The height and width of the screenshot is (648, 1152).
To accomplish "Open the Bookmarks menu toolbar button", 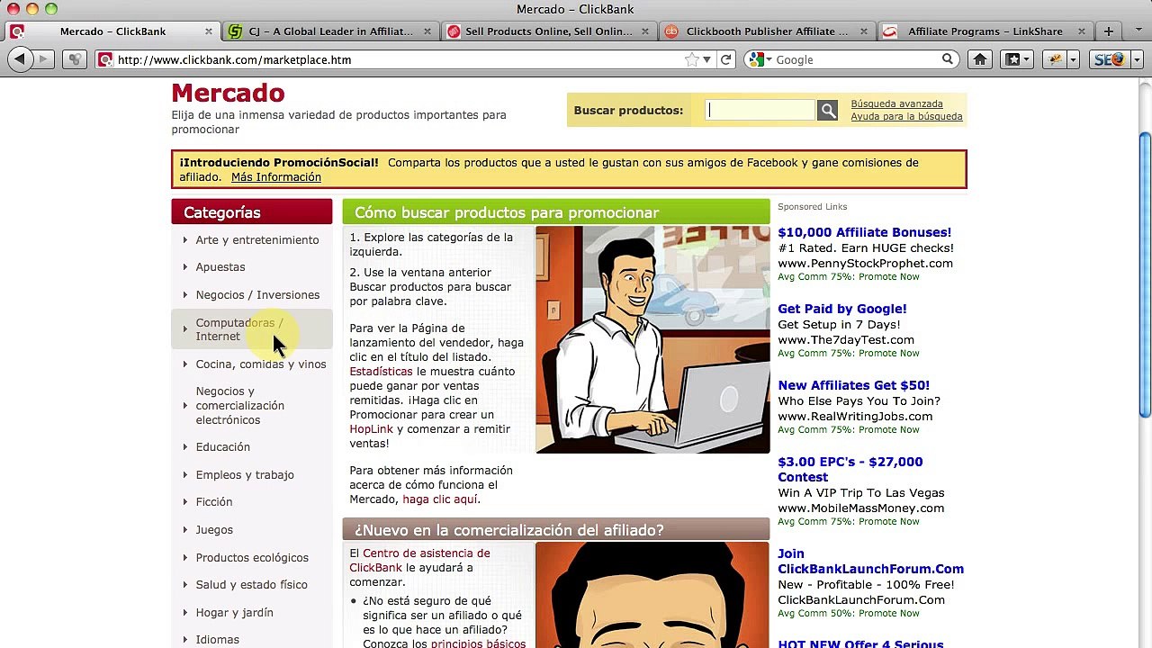I will tap(1017, 59).
